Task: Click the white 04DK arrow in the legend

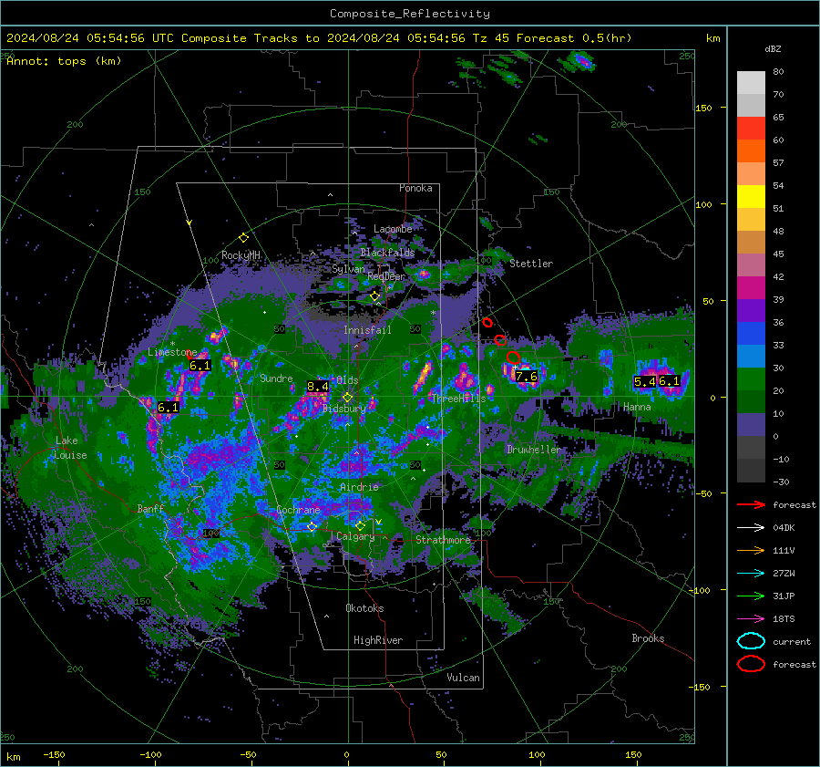Action: [751, 527]
